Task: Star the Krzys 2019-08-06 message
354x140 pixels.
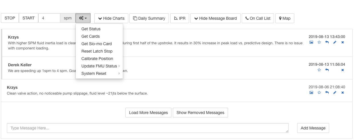Action: (319, 93)
